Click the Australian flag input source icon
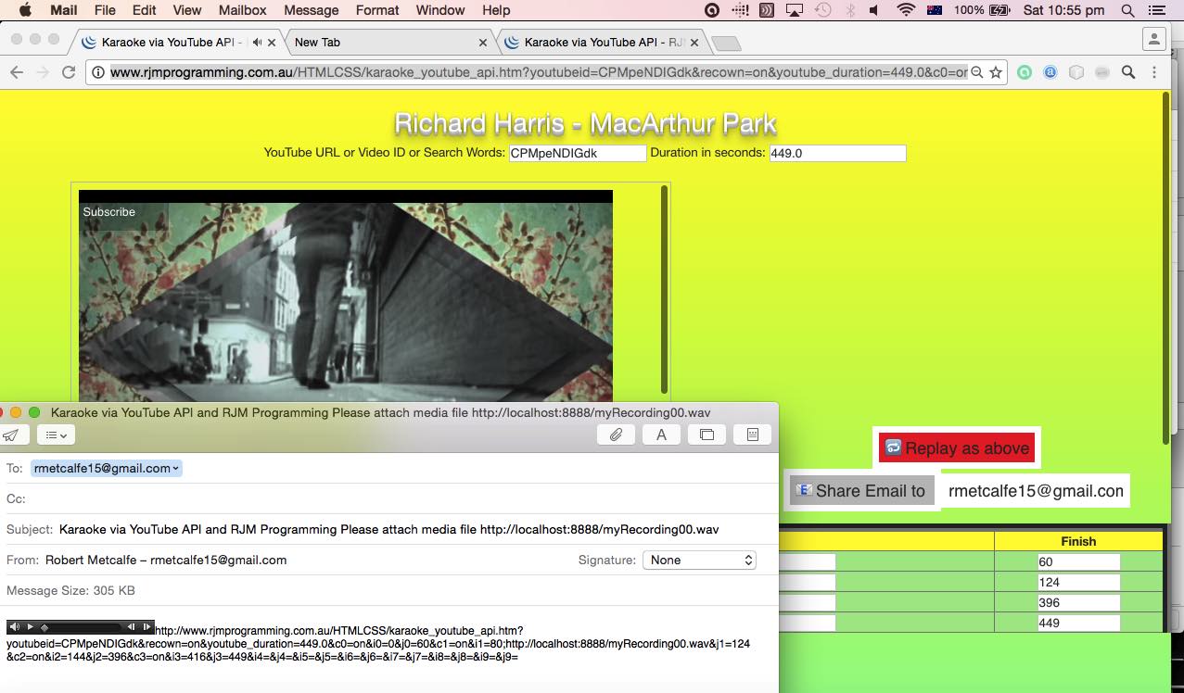The height and width of the screenshot is (693, 1184). point(934,10)
